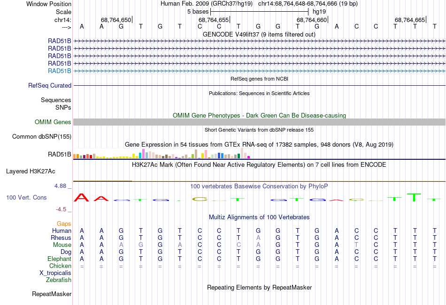This screenshot has height=305, width=446.
Task: Open GENCODE V49lift37 track title
Action: (x=259, y=34)
